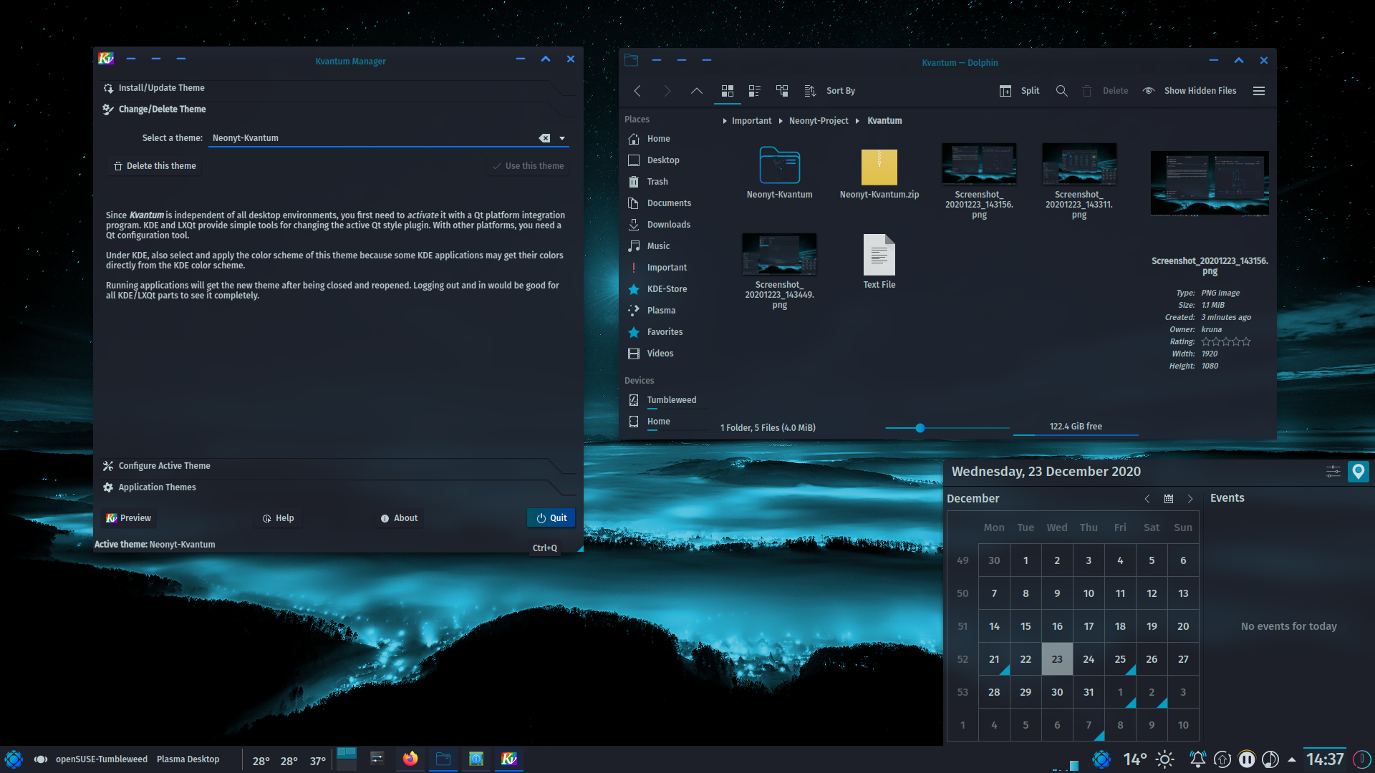Click Delete this theme button

[155, 166]
